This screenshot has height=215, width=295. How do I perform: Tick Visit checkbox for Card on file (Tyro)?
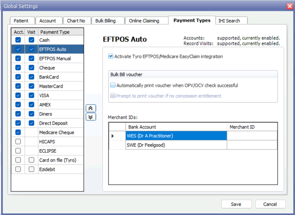click(x=31, y=160)
